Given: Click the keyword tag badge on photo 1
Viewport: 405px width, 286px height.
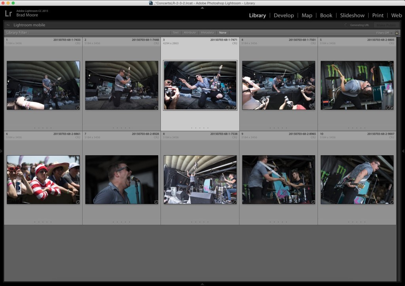Looking at the screenshot, I should point(78,107).
